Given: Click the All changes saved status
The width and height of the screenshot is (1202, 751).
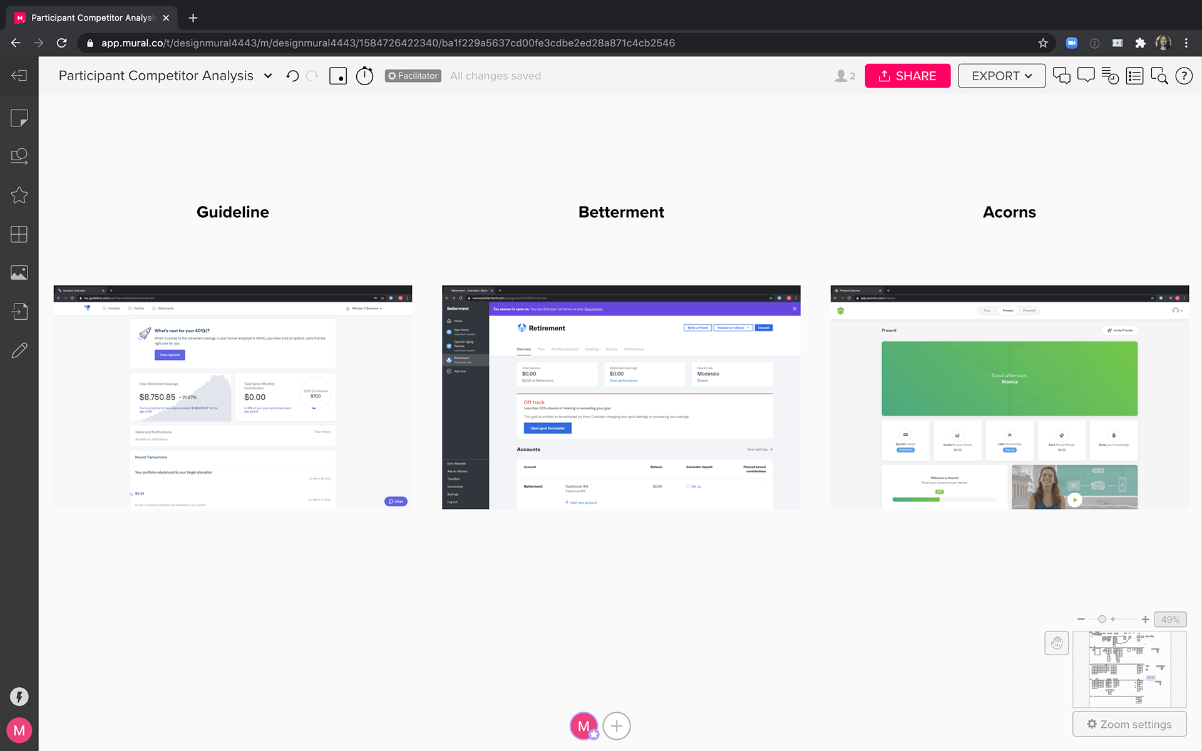Looking at the screenshot, I should coord(495,76).
